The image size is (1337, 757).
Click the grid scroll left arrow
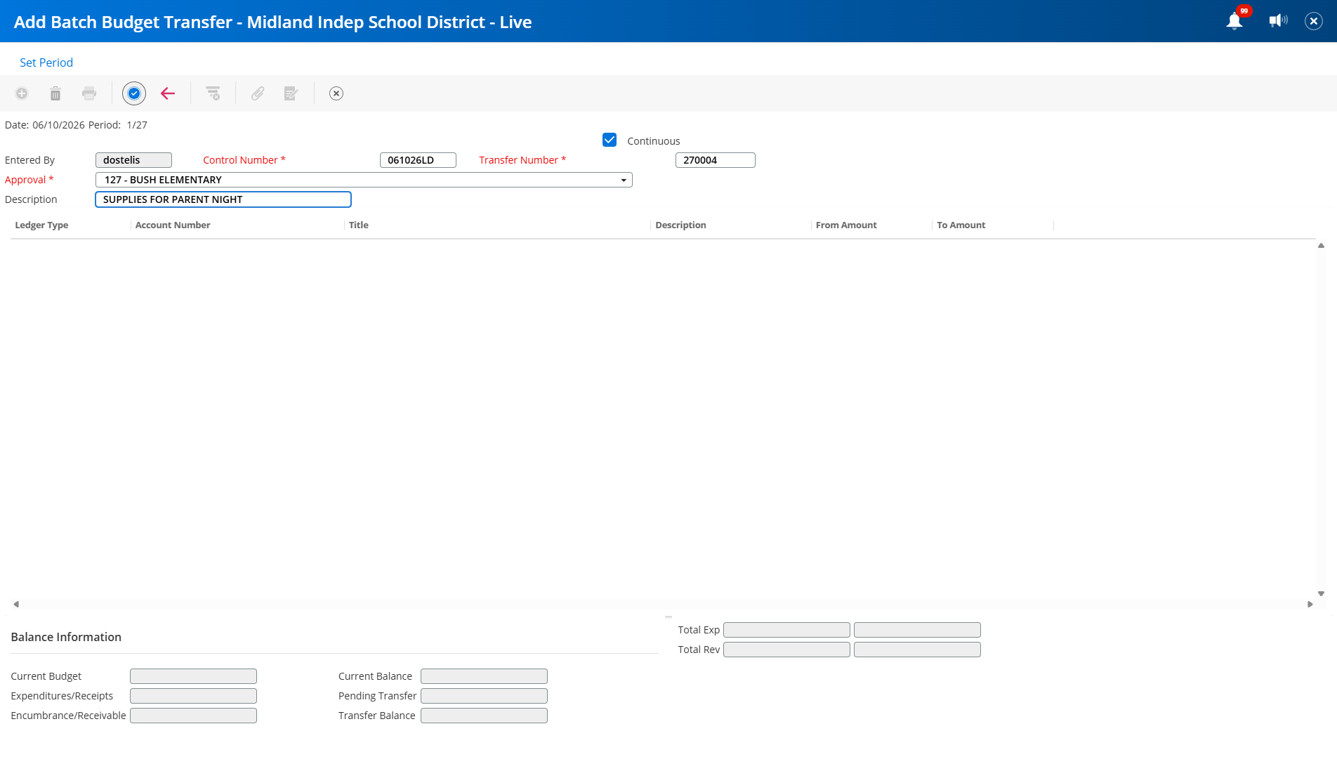pyautogui.click(x=15, y=604)
